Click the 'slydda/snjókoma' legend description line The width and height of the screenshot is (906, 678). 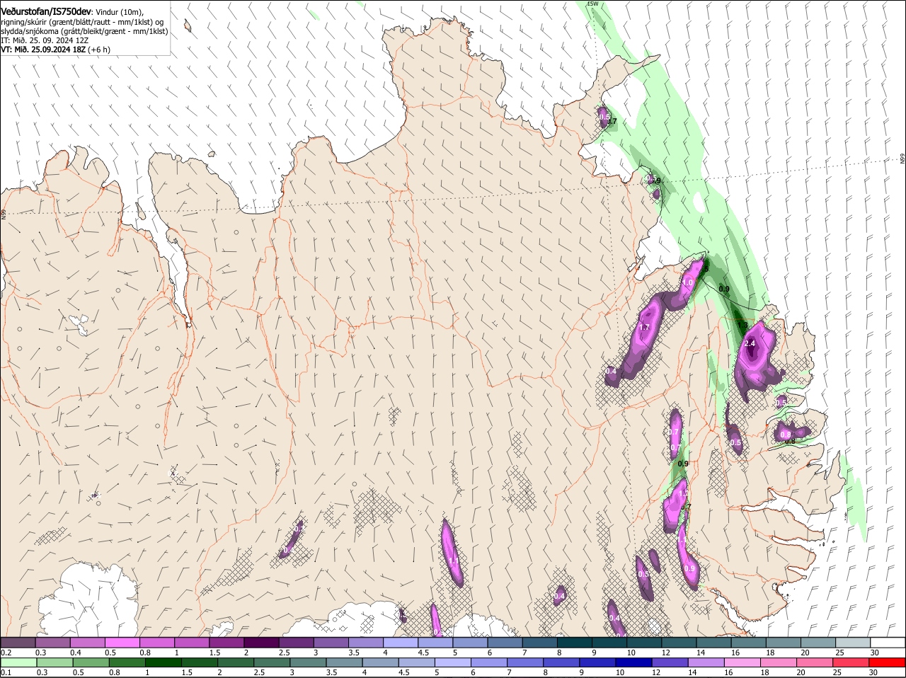(84, 31)
